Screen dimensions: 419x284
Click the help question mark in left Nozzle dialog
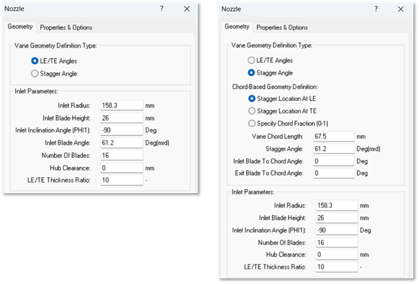[x=162, y=9]
